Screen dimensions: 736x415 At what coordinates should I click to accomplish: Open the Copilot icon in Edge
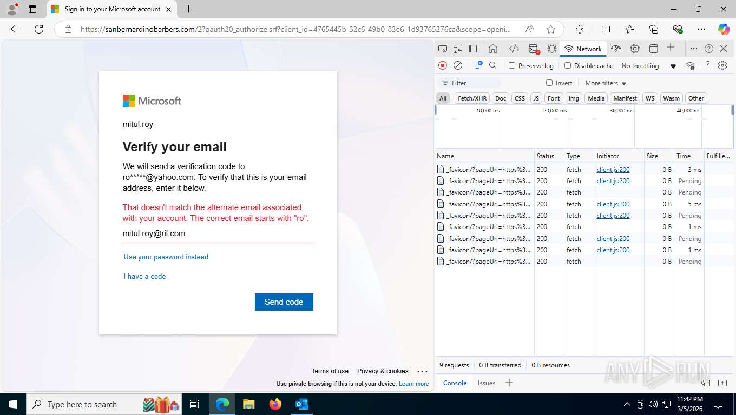click(x=724, y=29)
